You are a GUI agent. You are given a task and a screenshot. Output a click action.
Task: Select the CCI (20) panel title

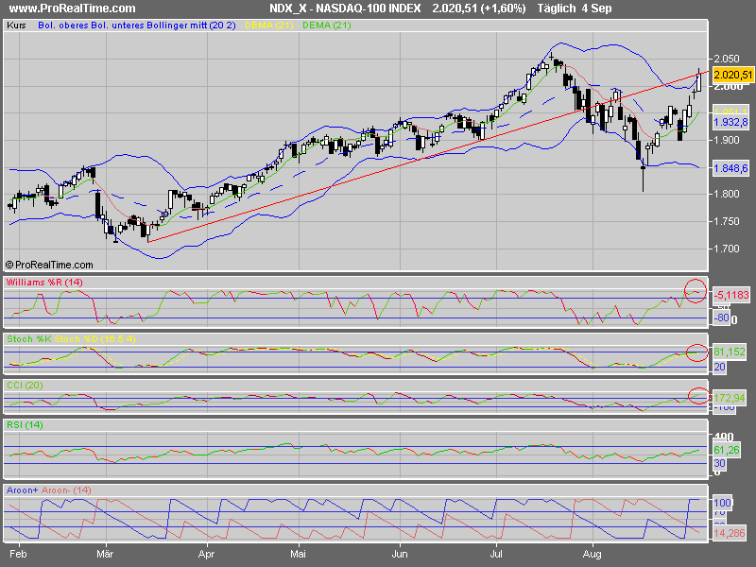point(25,386)
